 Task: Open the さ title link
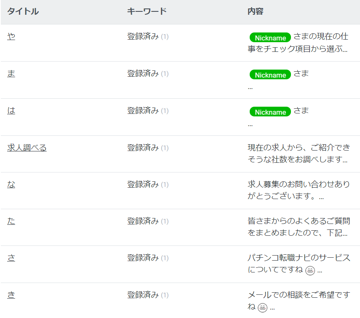pyautogui.click(x=11, y=258)
